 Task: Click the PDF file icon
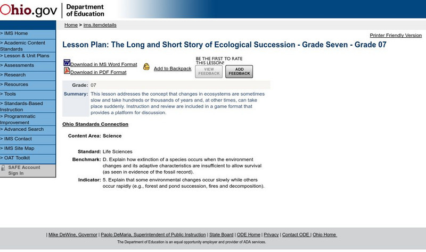[67, 71]
